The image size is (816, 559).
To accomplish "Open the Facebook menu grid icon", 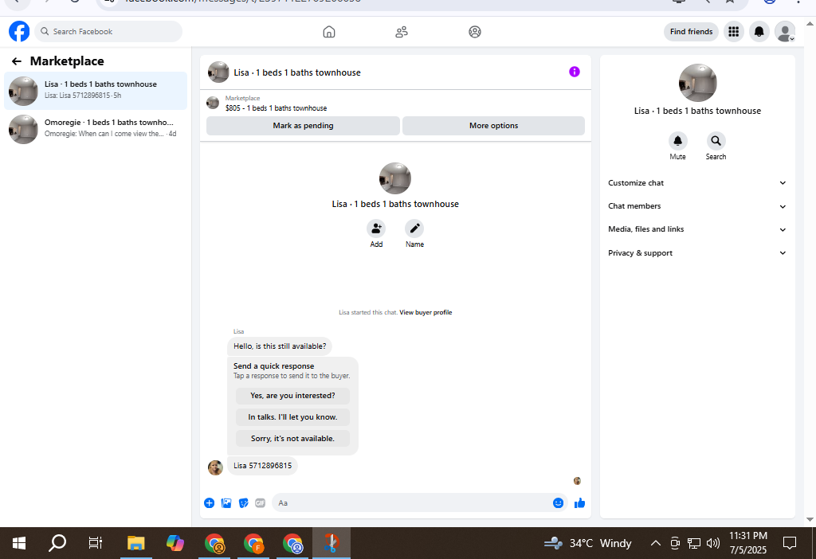I will [x=734, y=32].
